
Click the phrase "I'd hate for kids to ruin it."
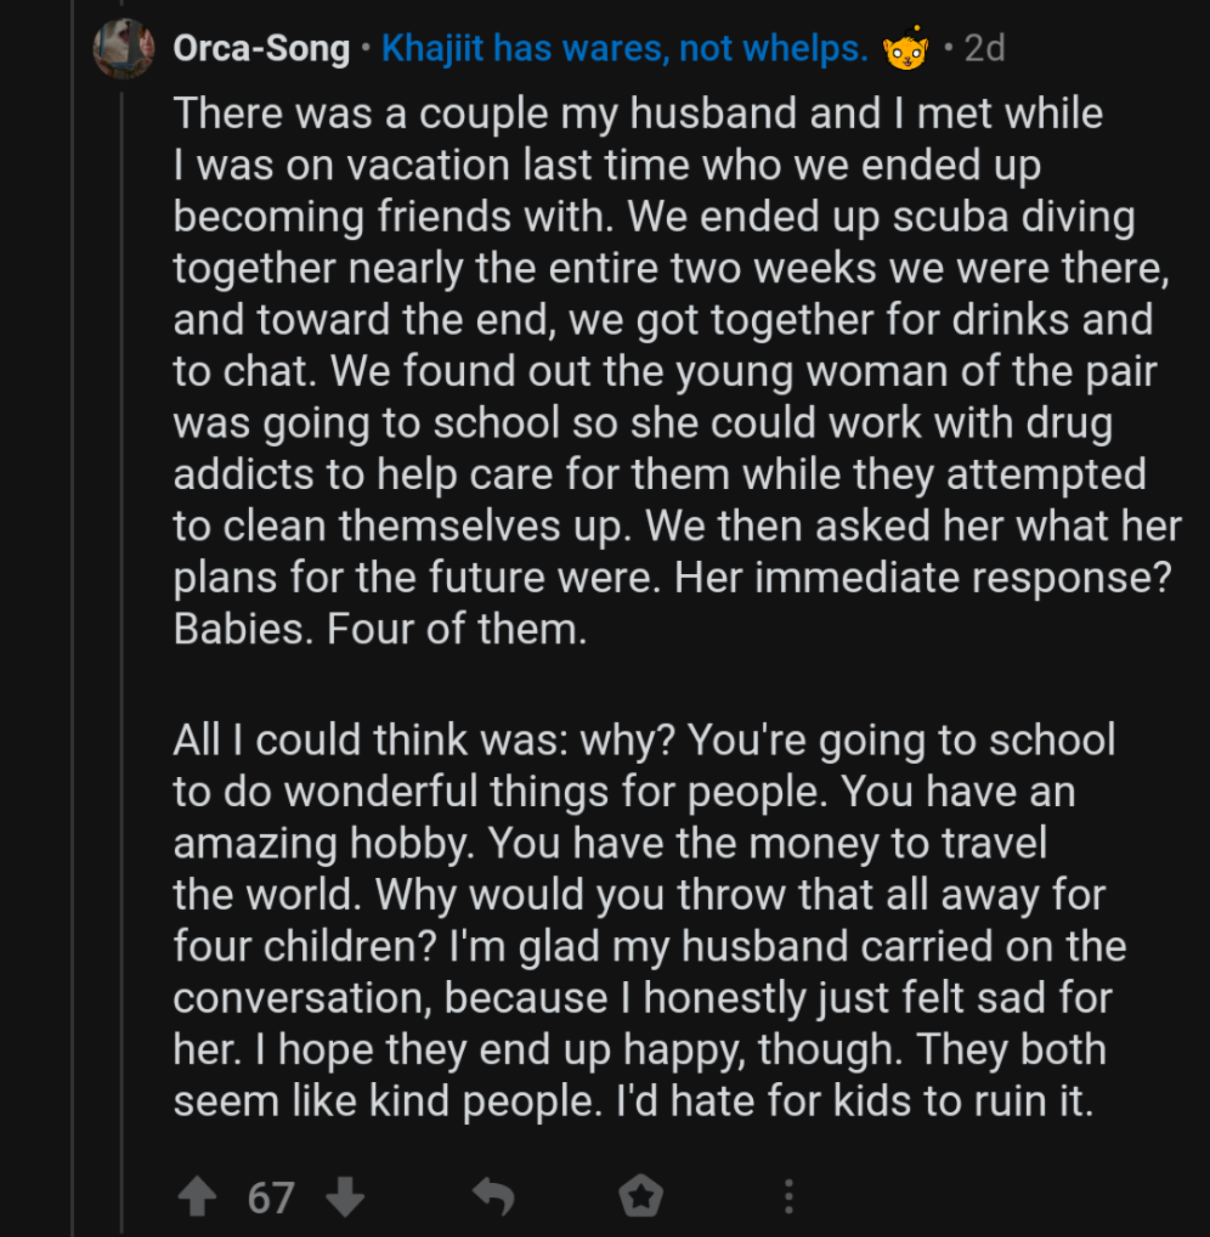[x=855, y=1101]
